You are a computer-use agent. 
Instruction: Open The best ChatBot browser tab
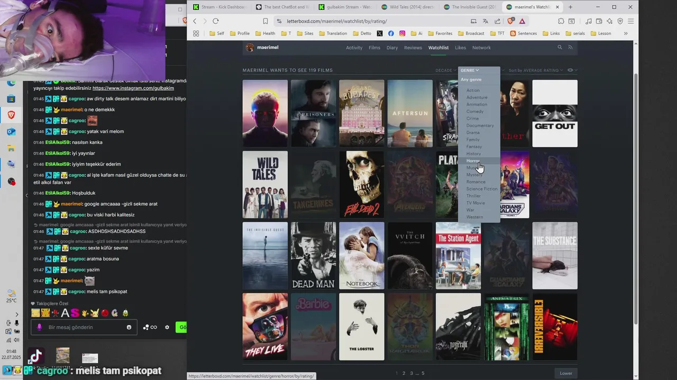point(282,7)
